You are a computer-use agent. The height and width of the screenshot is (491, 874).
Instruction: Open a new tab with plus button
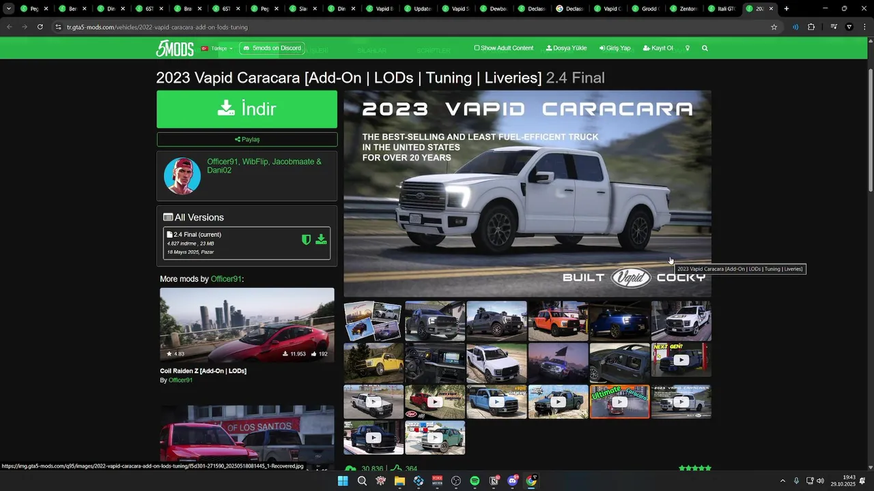tap(787, 9)
